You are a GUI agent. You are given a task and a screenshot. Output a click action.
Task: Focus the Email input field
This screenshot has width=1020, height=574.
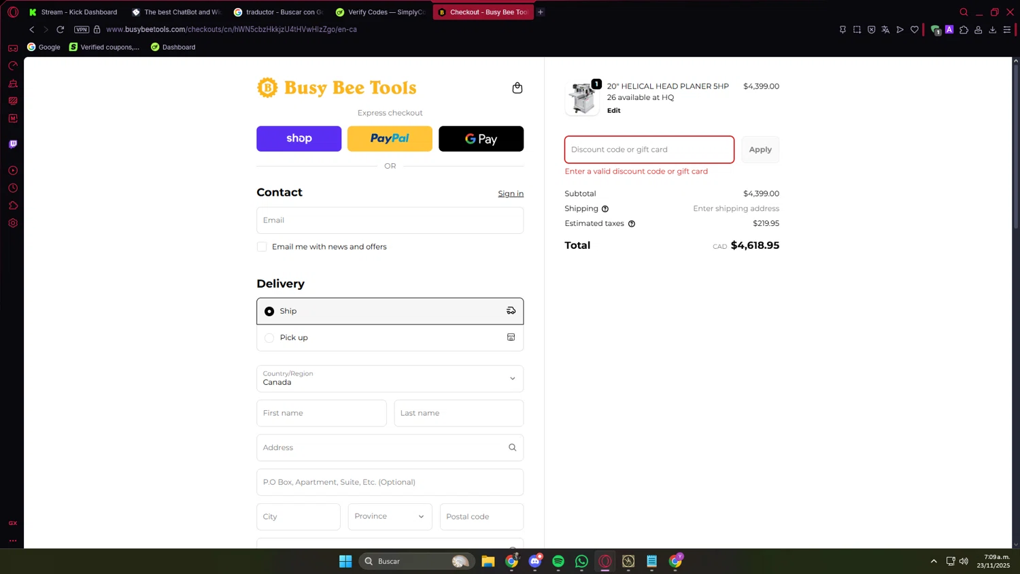(390, 220)
